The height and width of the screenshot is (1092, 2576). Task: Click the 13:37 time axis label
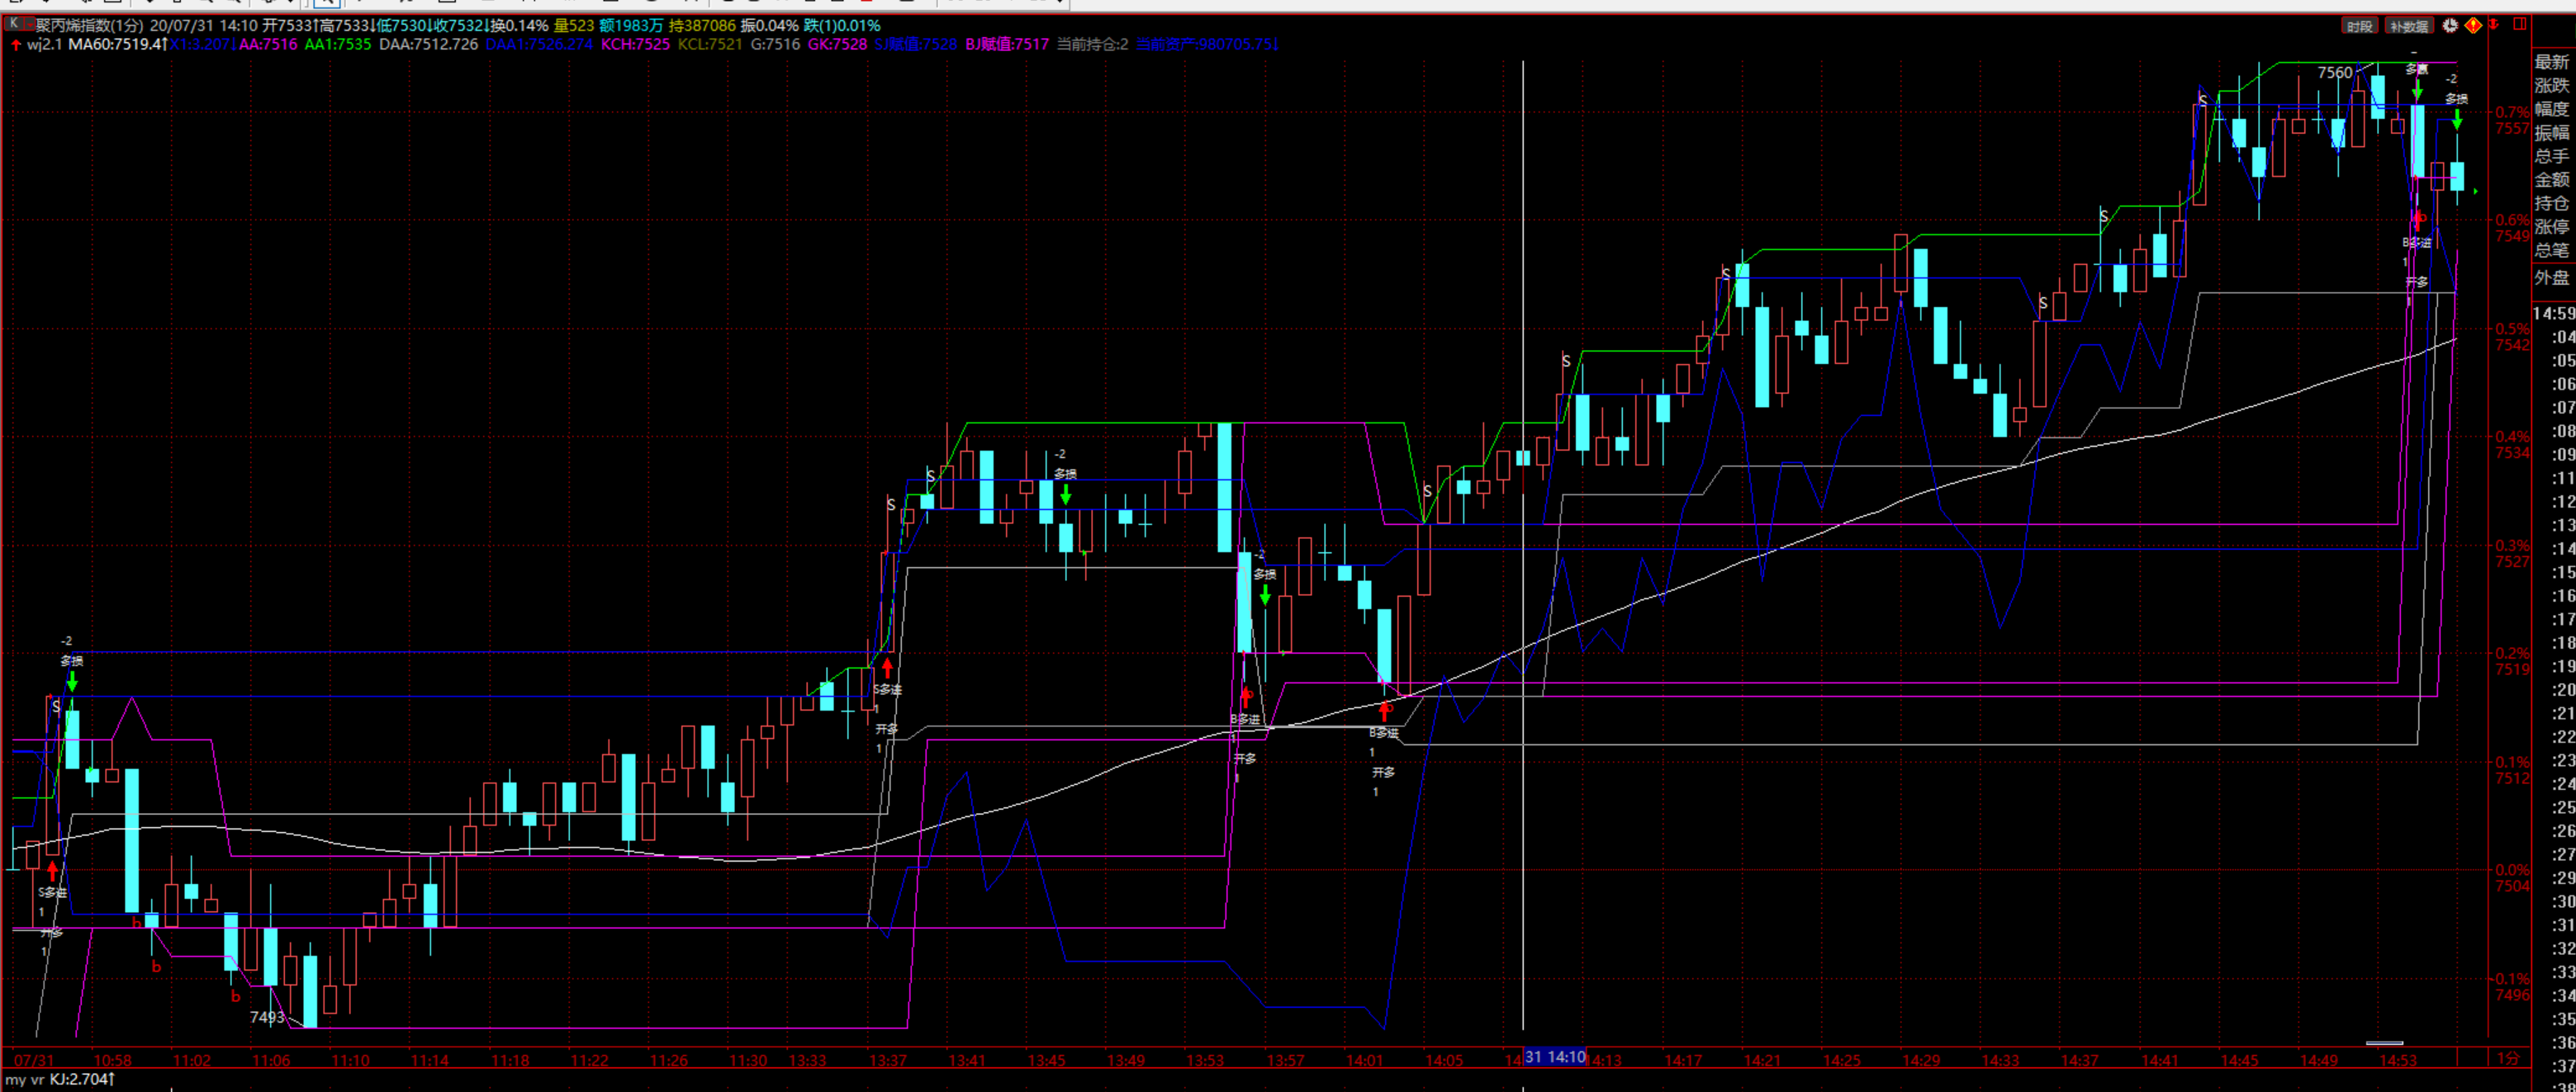(x=888, y=1060)
